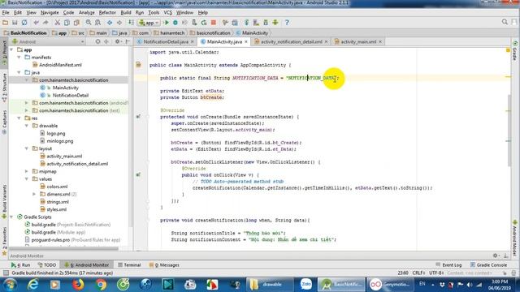Click the search everywhere magnifier icon
This screenshot has width=520, height=292.
pyautogui.click(x=505, y=22)
